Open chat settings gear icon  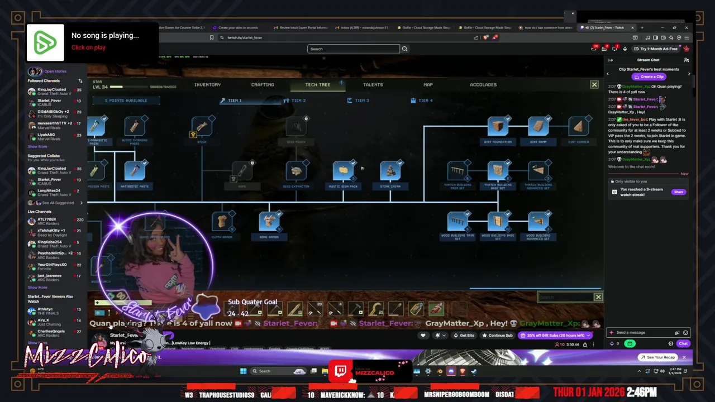[671, 344]
